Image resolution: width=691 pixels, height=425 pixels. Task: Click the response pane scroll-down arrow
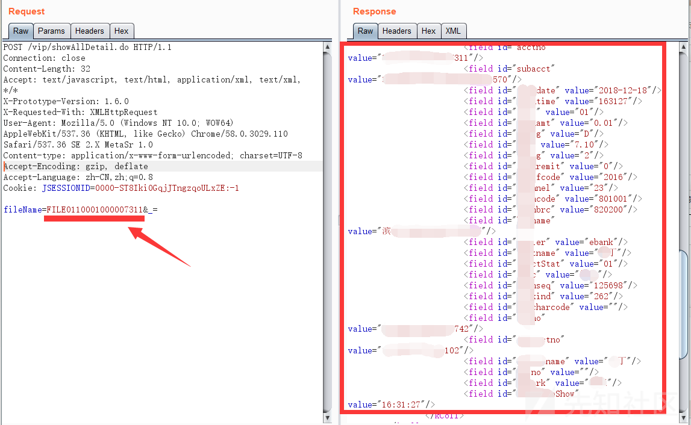click(684, 417)
